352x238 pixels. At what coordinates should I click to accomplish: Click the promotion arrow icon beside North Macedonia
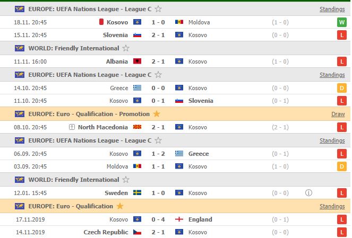coord(72,127)
